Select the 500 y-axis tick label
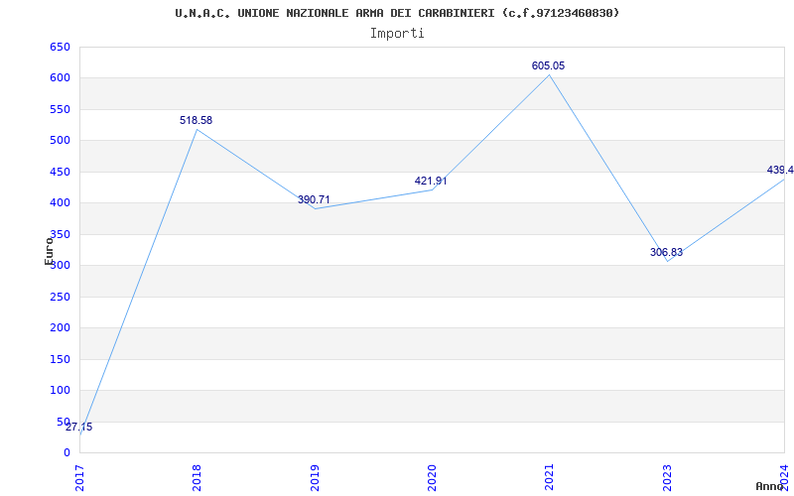The width and height of the screenshot is (794, 496). pos(60,141)
